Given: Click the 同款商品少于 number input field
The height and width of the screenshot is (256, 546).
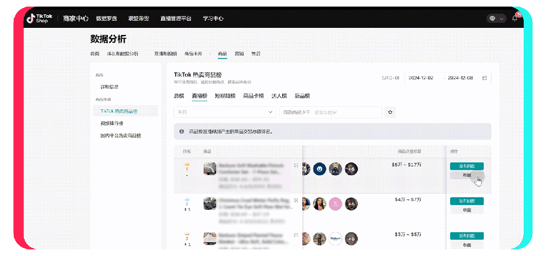Looking at the screenshot, I should [330, 112].
